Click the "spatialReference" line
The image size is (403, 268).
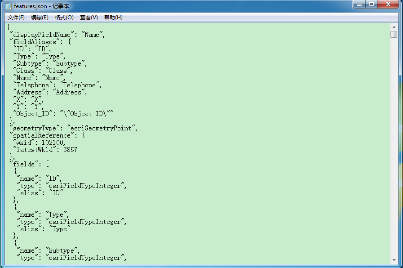point(47,135)
